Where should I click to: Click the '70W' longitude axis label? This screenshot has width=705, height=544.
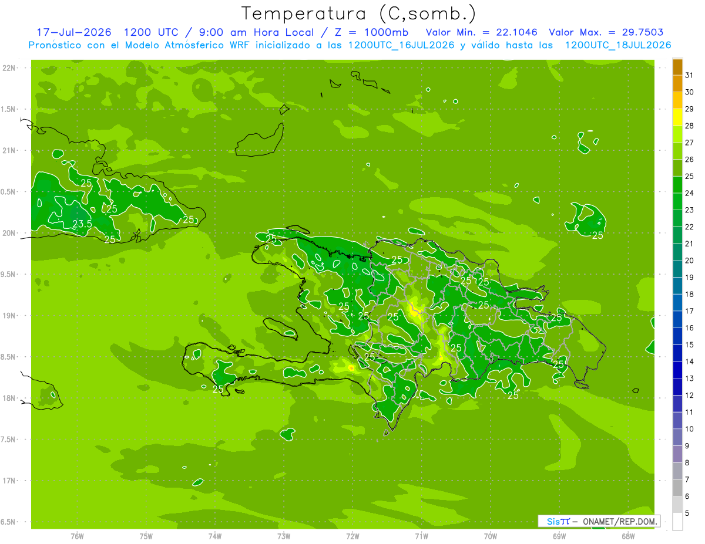[491, 536]
